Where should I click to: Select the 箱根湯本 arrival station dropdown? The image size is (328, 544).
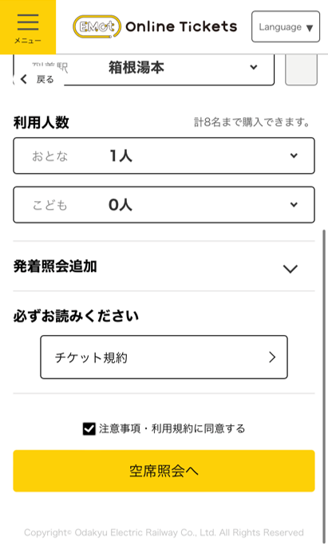[x=144, y=69]
